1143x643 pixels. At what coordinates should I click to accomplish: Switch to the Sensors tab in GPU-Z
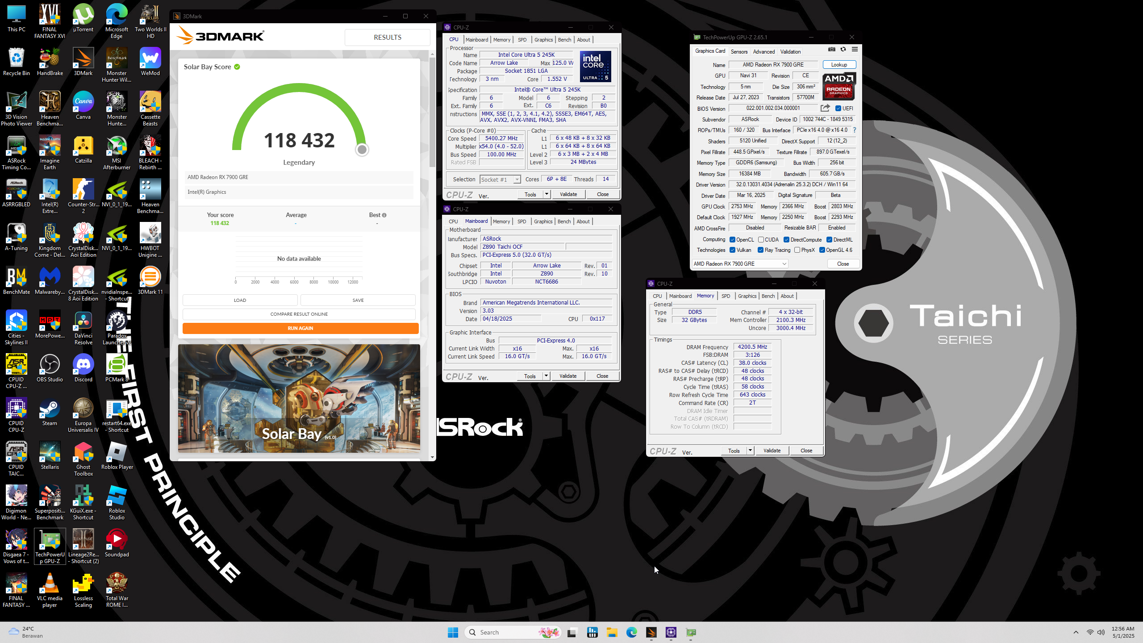click(x=739, y=52)
